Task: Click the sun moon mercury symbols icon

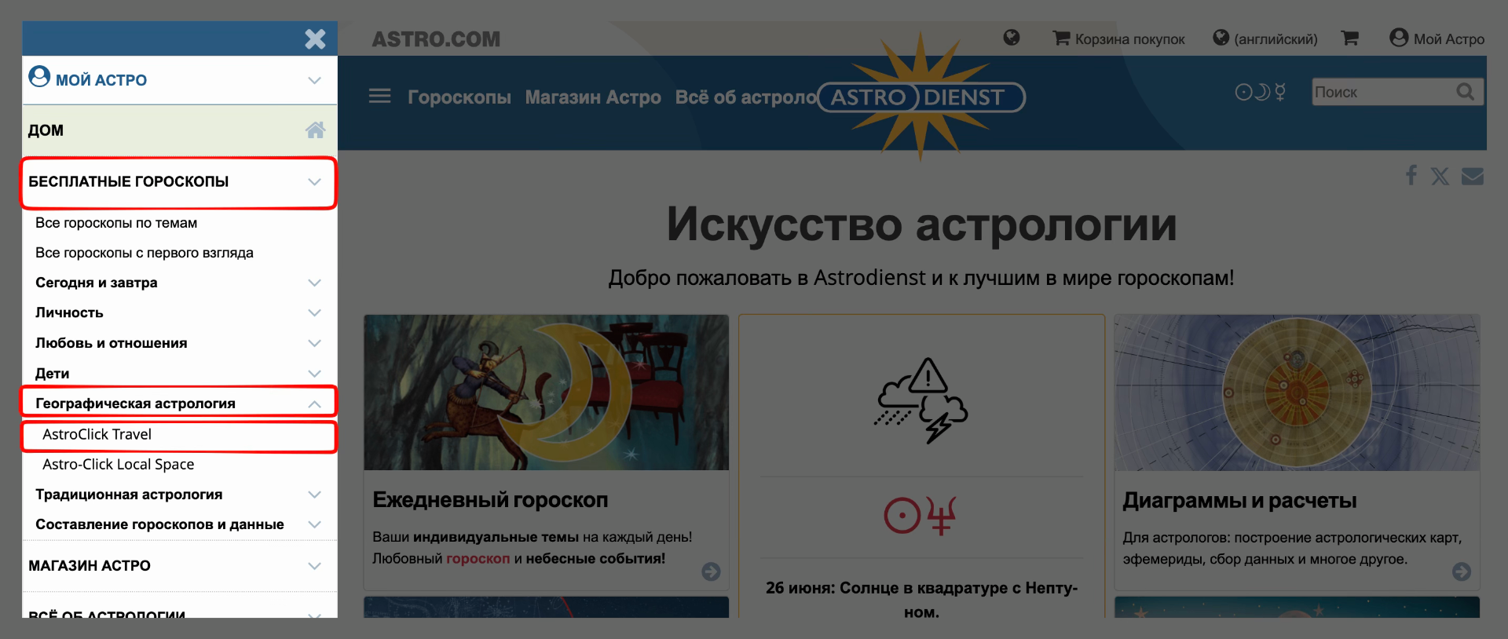Action: [x=1261, y=92]
